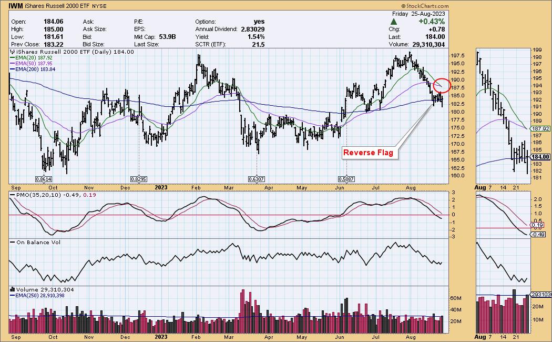Click the Annual Dividend value 2.83029
Viewport: 552px width, 342px height.
pyautogui.click(x=253, y=29)
